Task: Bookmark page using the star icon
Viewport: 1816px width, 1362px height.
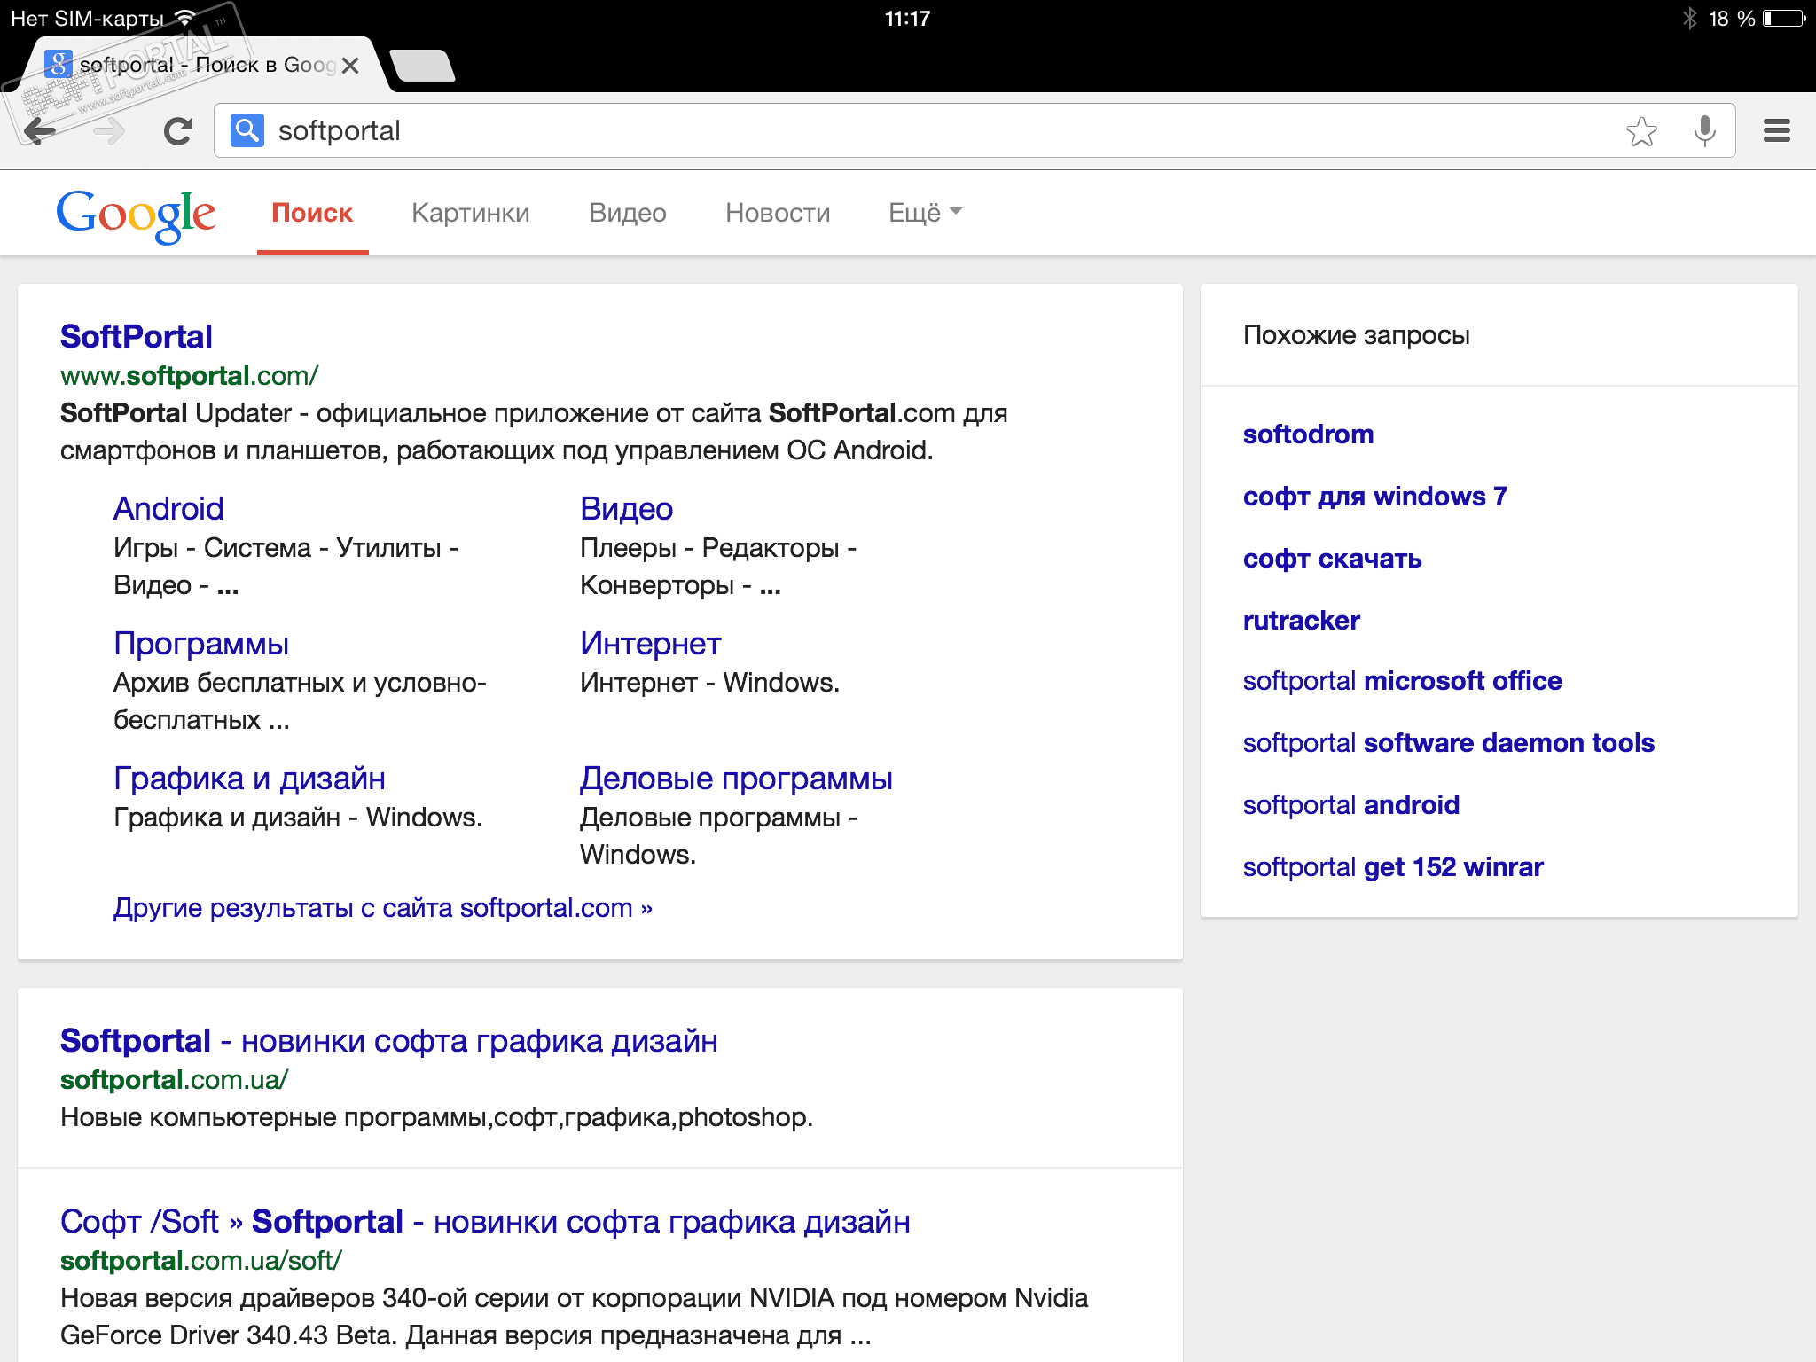Action: pos(1641,131)
